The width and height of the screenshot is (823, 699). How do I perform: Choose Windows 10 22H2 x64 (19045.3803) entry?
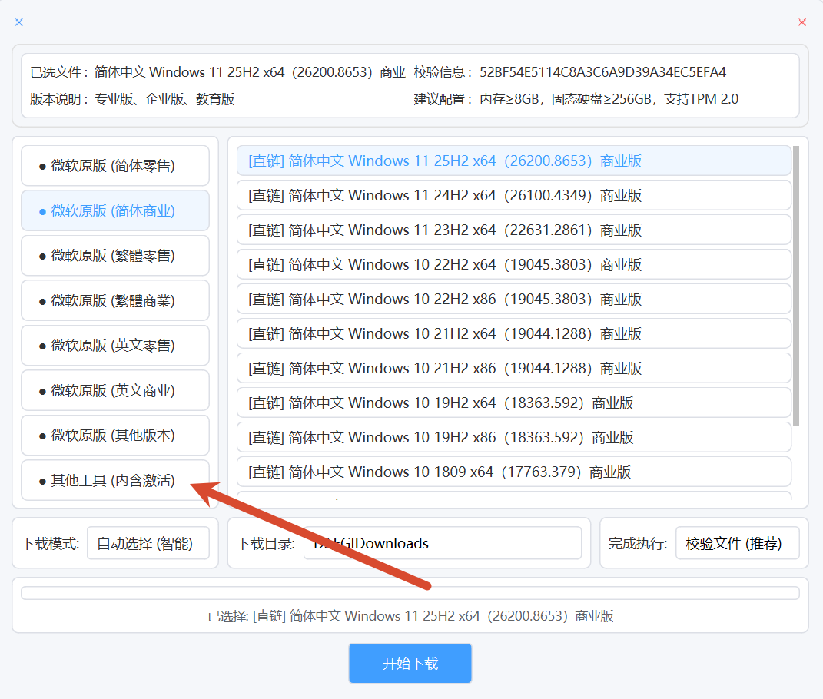point(513,264)
